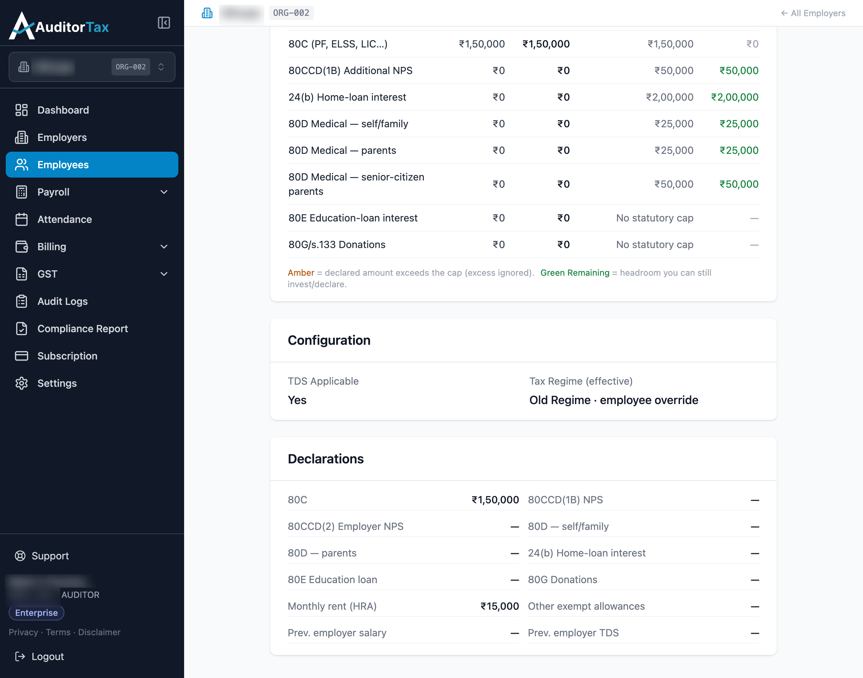Click the TDS Applicable Yes value

click(297, 400)
